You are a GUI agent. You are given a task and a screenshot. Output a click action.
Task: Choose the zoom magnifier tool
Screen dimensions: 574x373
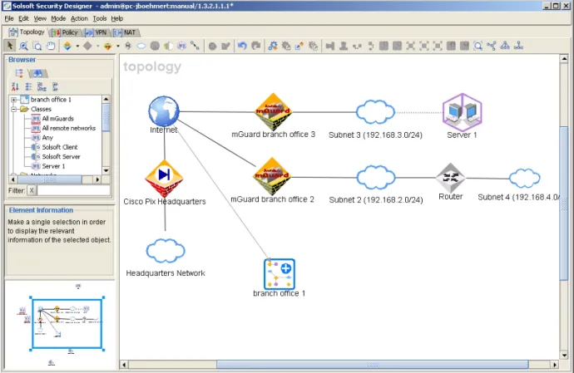(23, 46)
